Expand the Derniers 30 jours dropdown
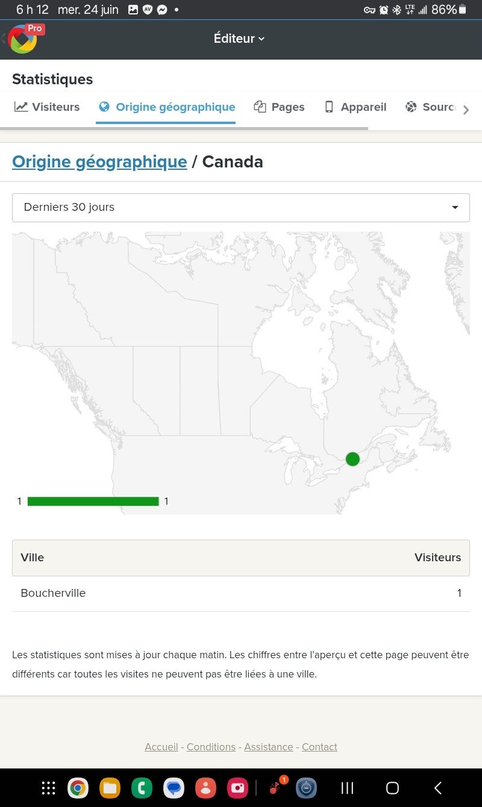 click(241, 207)
